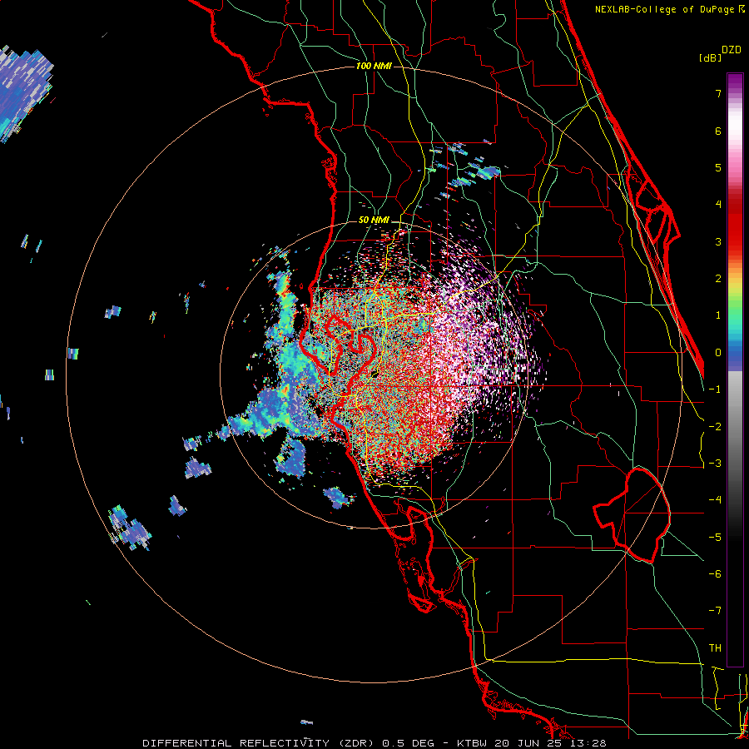This screenshot has width=749, height=749.
Task: Click the -7 value on color scale
Action: (x=715, y=611)
